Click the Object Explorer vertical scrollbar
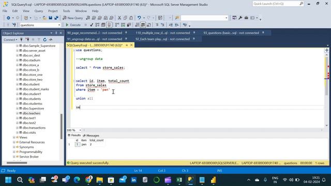Viewport: 331px width, 186px height. (62, 127)
